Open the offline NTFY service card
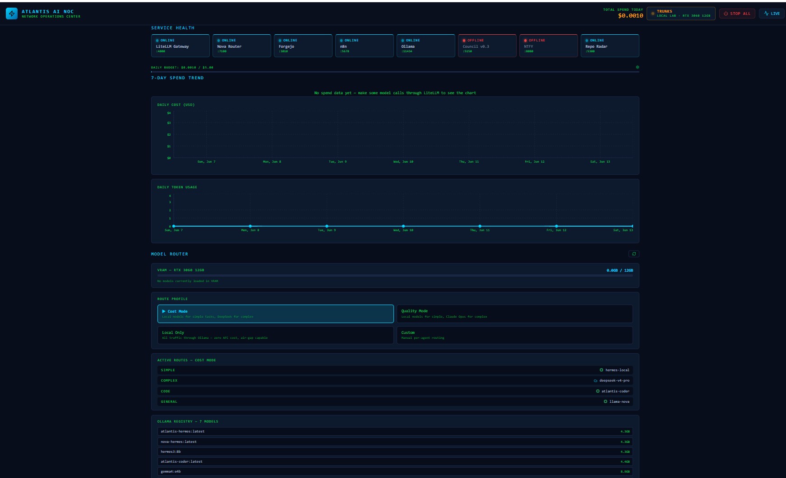786x478 pixels. pyautogui.click(x=549, y=46)
